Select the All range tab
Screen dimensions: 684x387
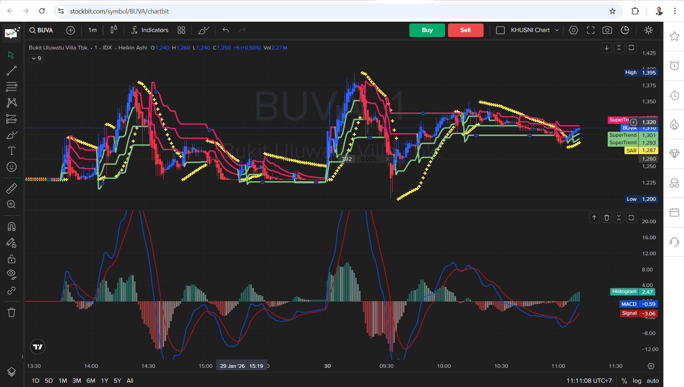130,381
